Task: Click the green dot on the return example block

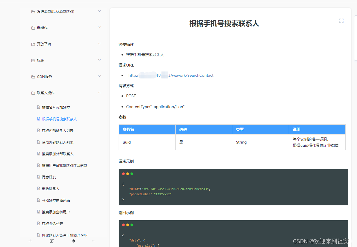Action: pyautogui.click(x=132, y=225)
